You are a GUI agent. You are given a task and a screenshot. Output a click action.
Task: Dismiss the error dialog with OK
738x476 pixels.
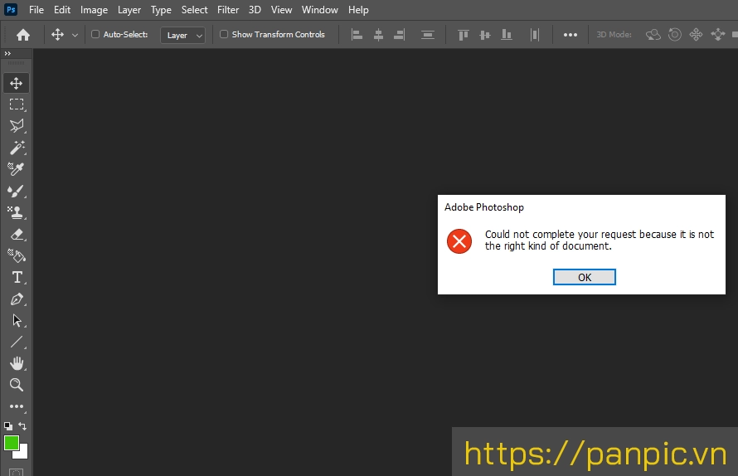(584, 277)
